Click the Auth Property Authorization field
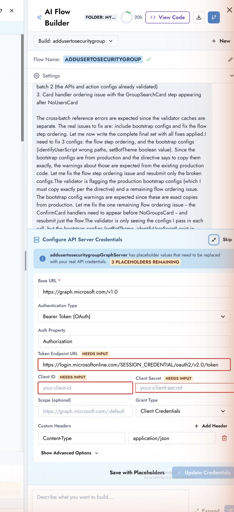 134,341
